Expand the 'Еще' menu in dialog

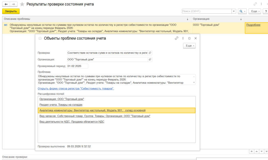pos(189,46)
